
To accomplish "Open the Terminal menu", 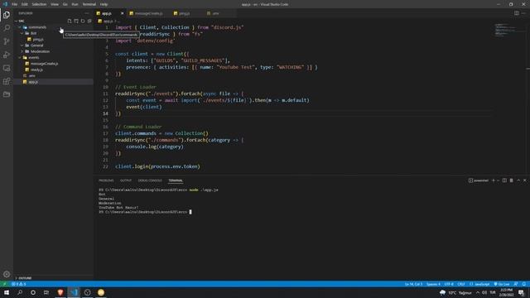I will coord(89,4).
